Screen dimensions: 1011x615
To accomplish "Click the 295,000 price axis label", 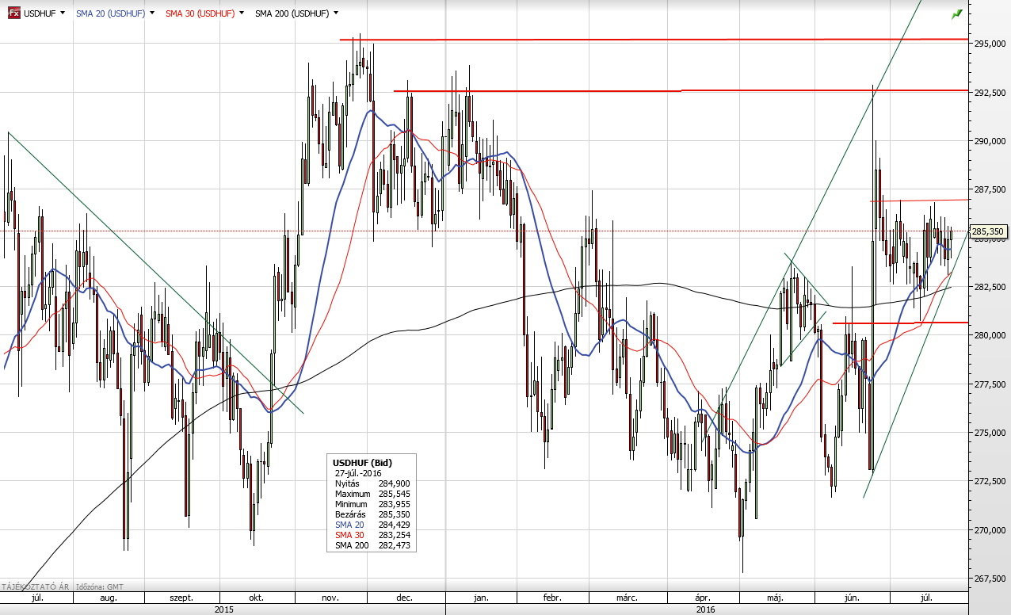I will point(988,44).
